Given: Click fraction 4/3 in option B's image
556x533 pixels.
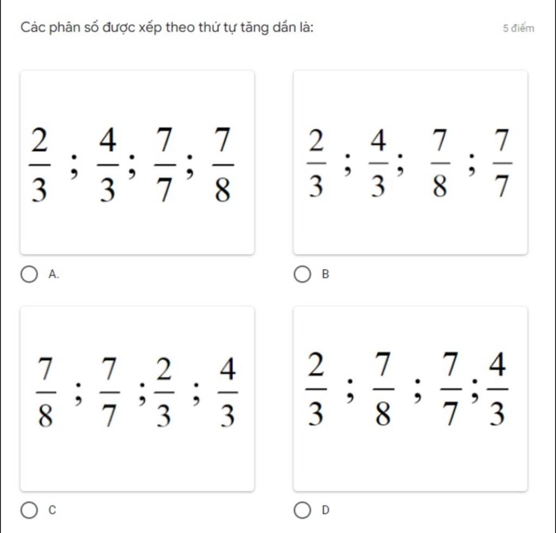Looking at the screenshot, I should (378, 163).
